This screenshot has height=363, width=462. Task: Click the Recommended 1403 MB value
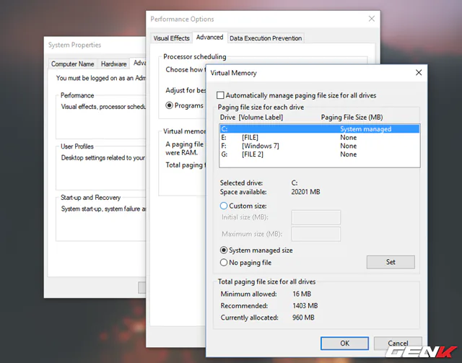coord(305,306)
